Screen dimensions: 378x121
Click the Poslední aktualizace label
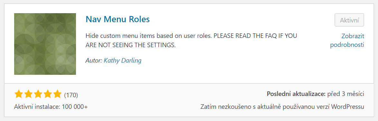coord(296,94)
